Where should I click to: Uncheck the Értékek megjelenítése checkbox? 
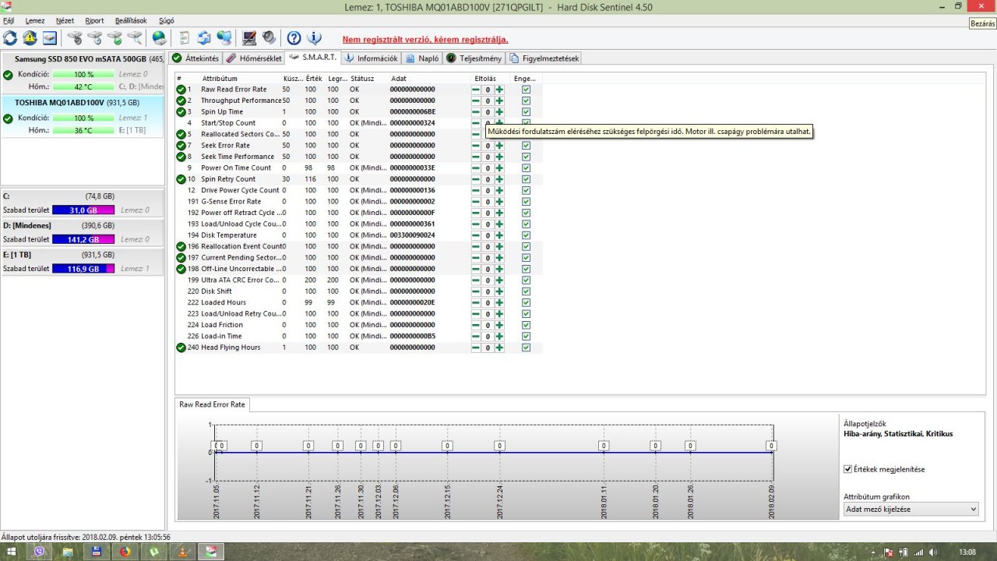tap(847, 469)
